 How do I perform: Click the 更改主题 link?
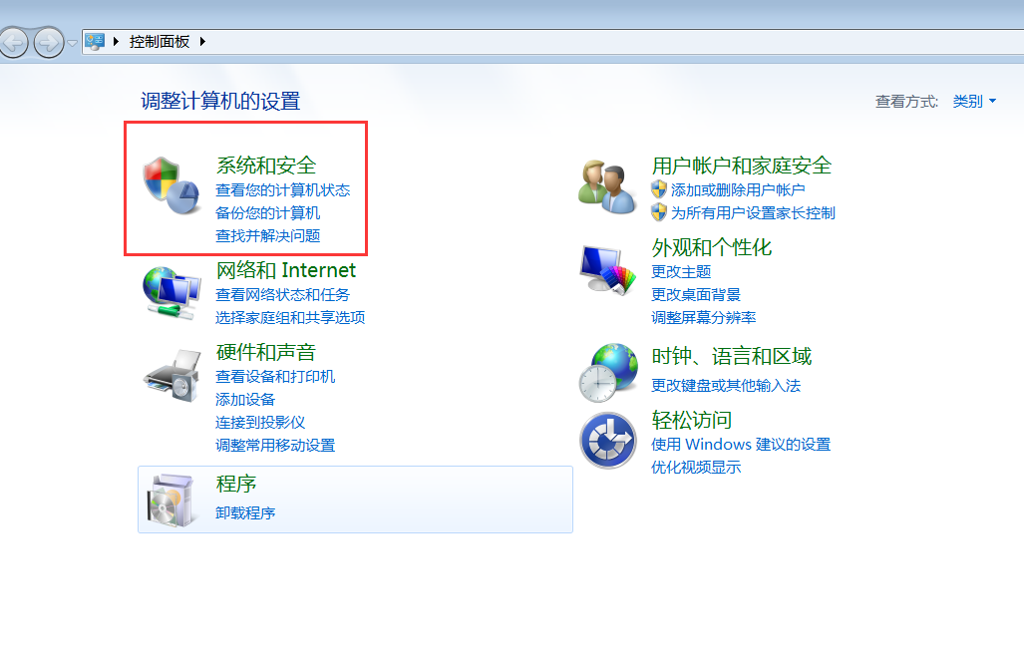(681, 271)
